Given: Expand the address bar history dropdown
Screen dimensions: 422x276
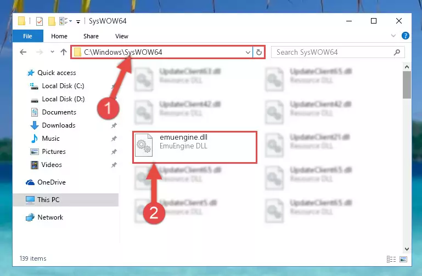Looking at the screenshot, I should point(248,52).
